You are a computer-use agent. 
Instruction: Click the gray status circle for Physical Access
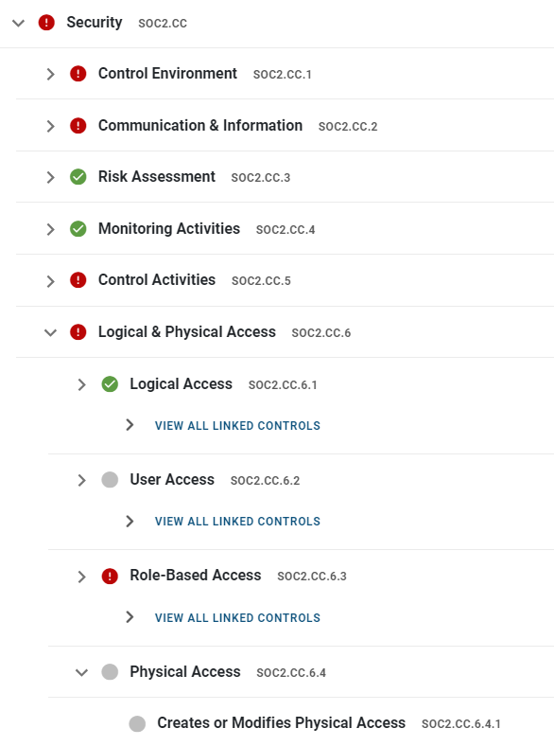click(110, 672)
